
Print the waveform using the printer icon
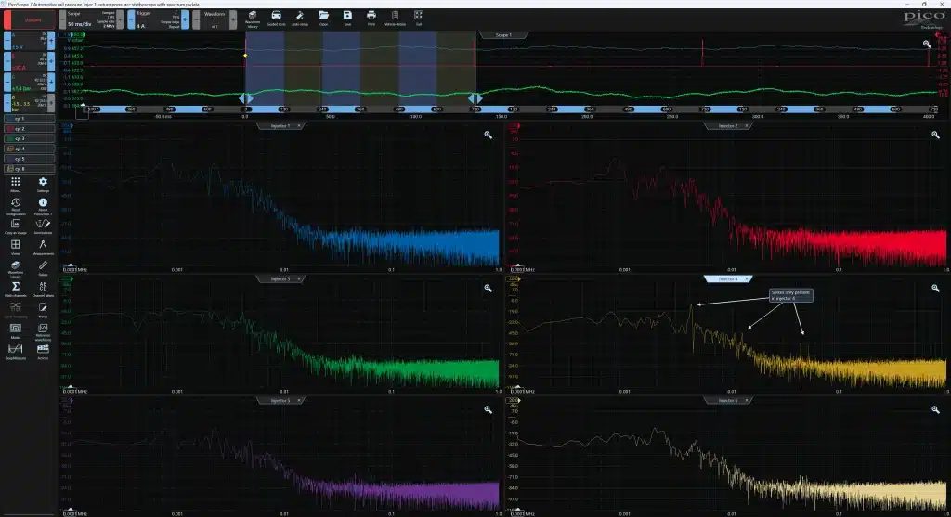[371, 19]
